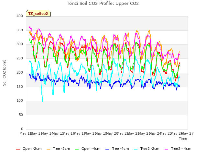
Task: Click the May 12 x-axis label
Action: [26, 133]
